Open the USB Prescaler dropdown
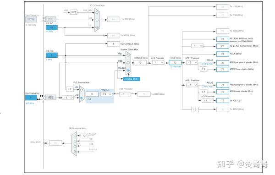This screenshot has width=275, height=175. pyautogui.click(x=125, y=94)
